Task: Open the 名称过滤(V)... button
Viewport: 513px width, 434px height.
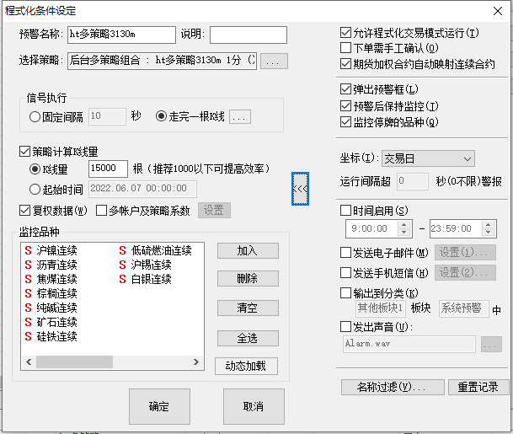Action: pos(393,387)
